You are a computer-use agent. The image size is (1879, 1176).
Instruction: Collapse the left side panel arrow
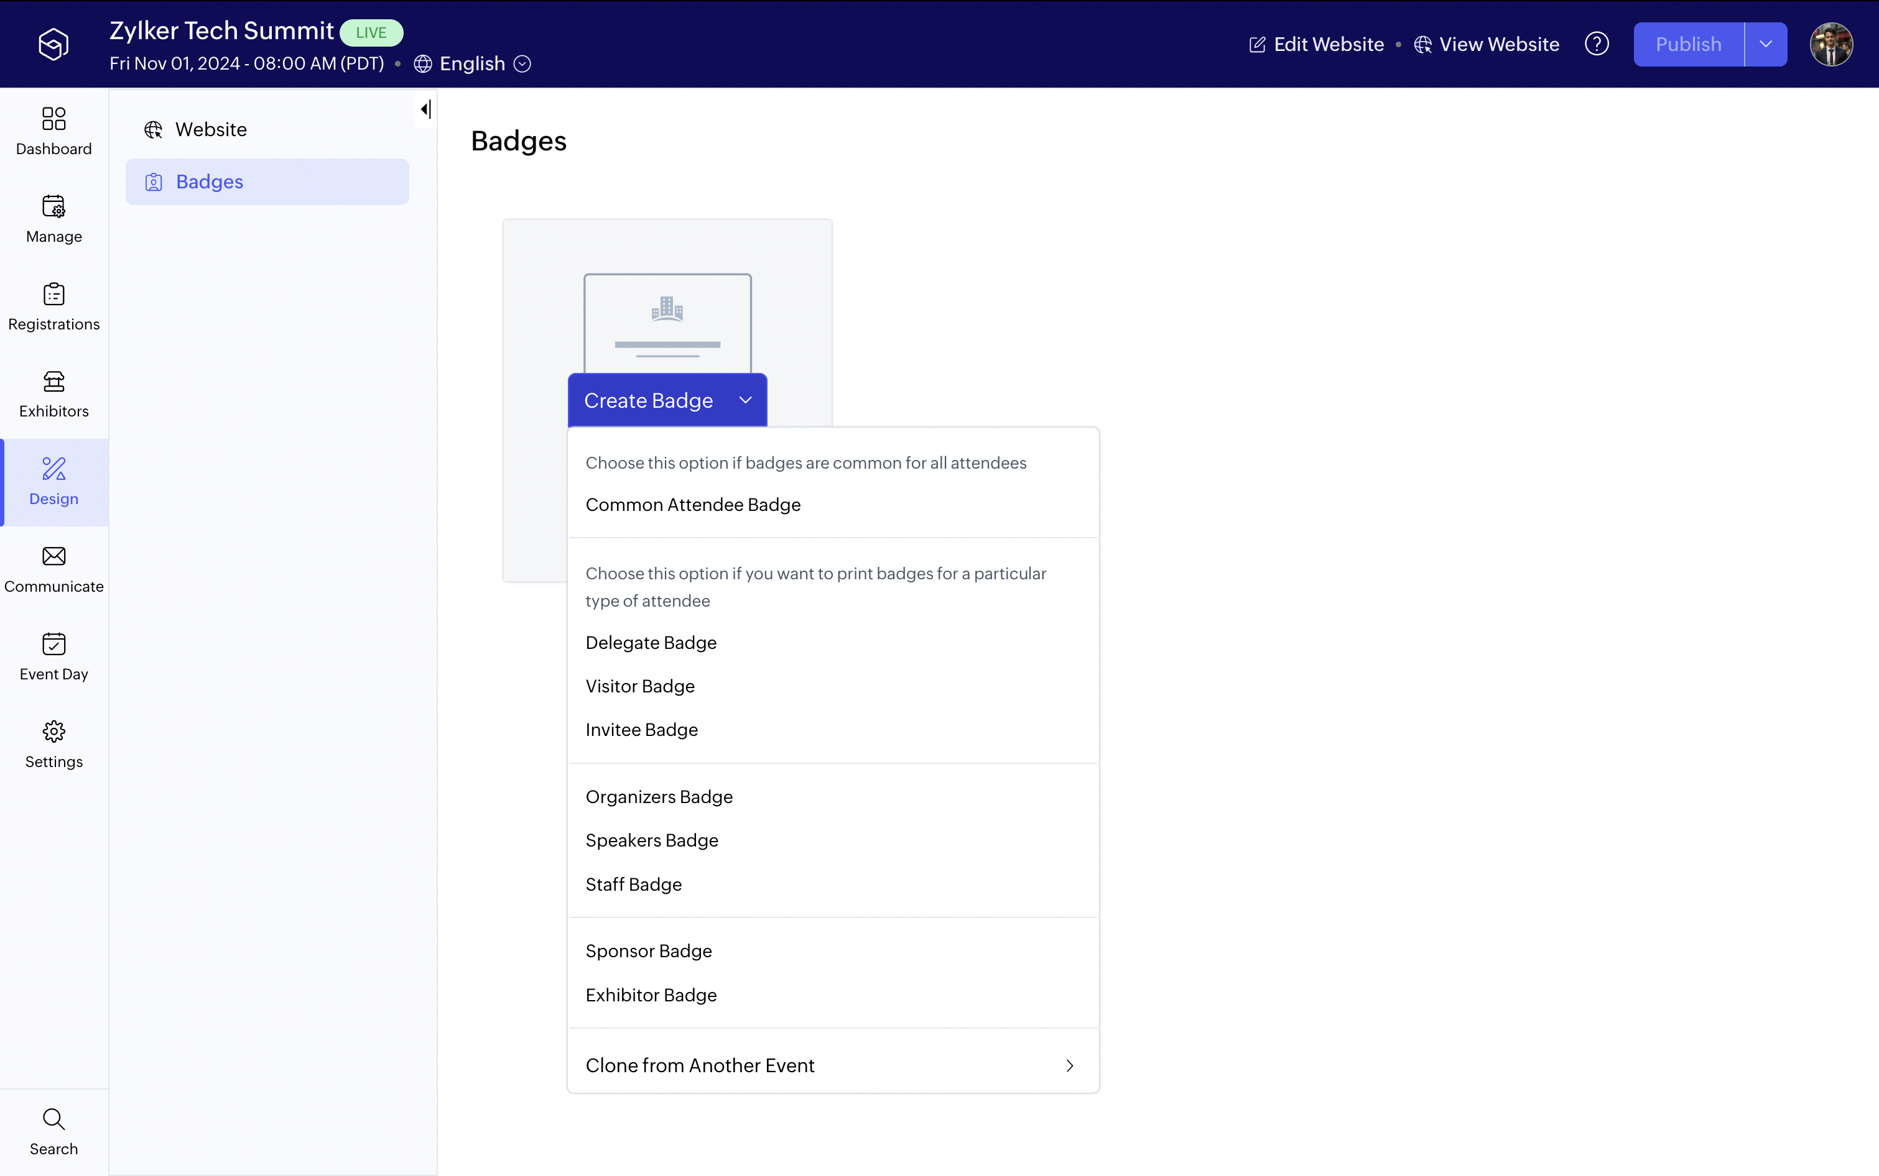coord(425,109)
